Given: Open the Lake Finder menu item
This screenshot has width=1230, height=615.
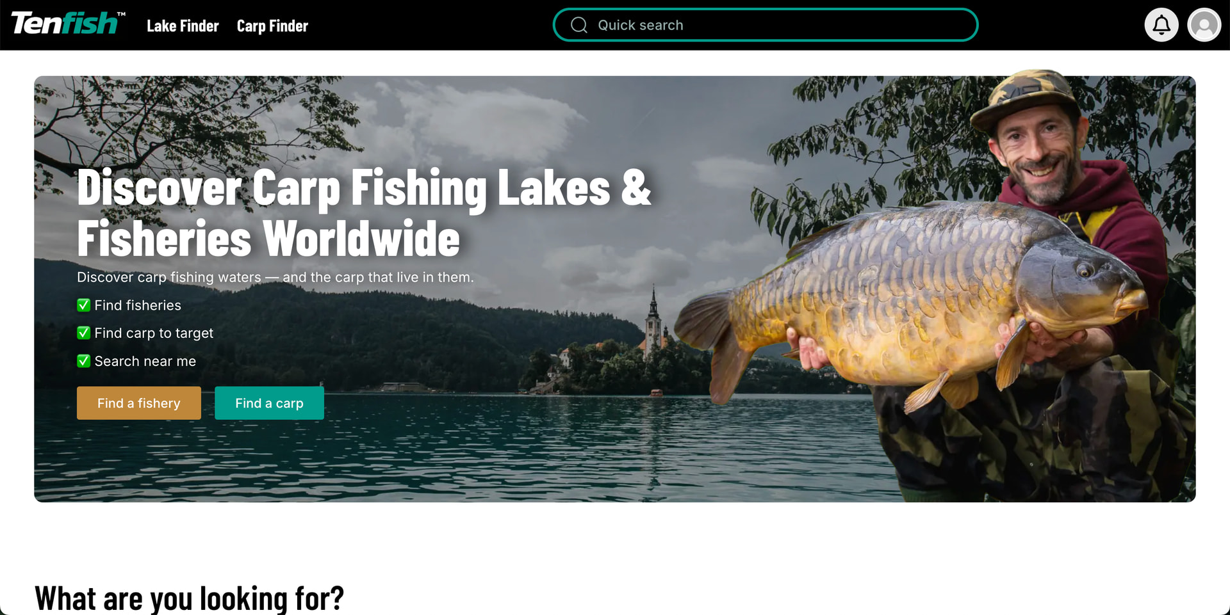Looking at the screenshot, I should 183,26.
